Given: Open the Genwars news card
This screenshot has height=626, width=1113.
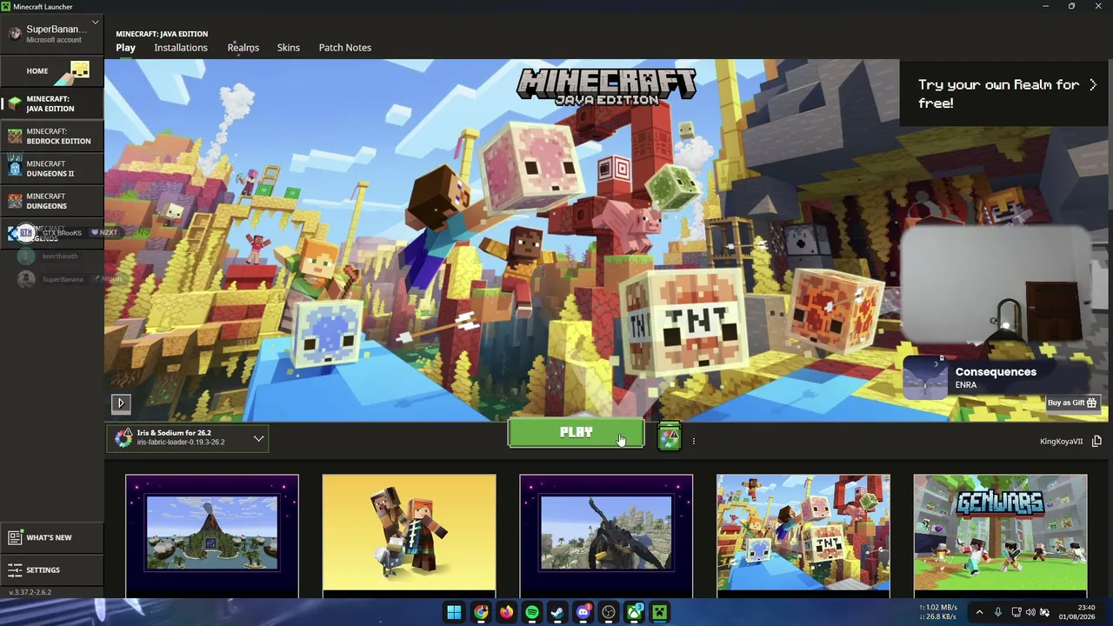Looking at the screenshot, I should (1000, 536).
